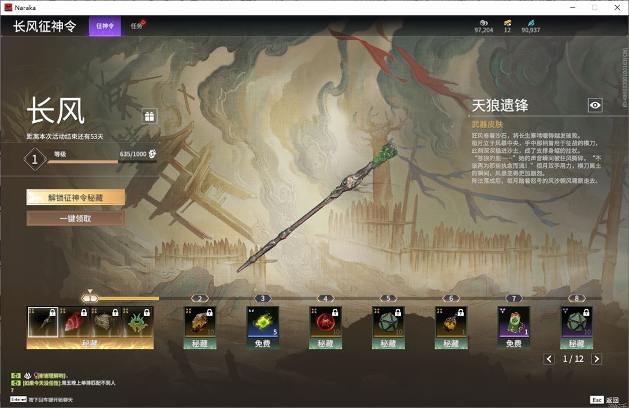Screen dimensions: 629x408
Task: Click the gift box icon beside 长风
Action: coord(149,116)
